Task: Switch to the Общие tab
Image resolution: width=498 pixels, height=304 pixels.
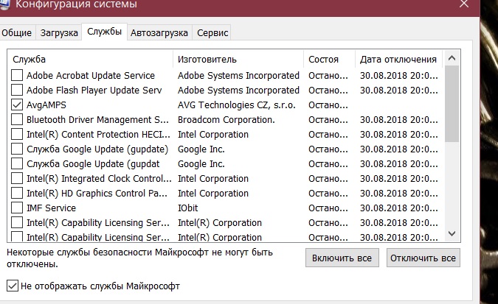Action: 17,33
